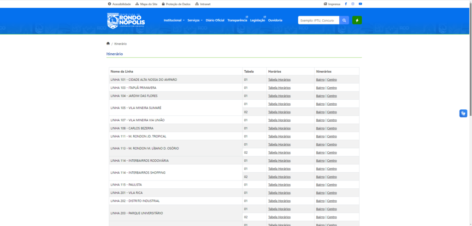Open Bairro itinerary for Linha 115 Paulista

320,185
